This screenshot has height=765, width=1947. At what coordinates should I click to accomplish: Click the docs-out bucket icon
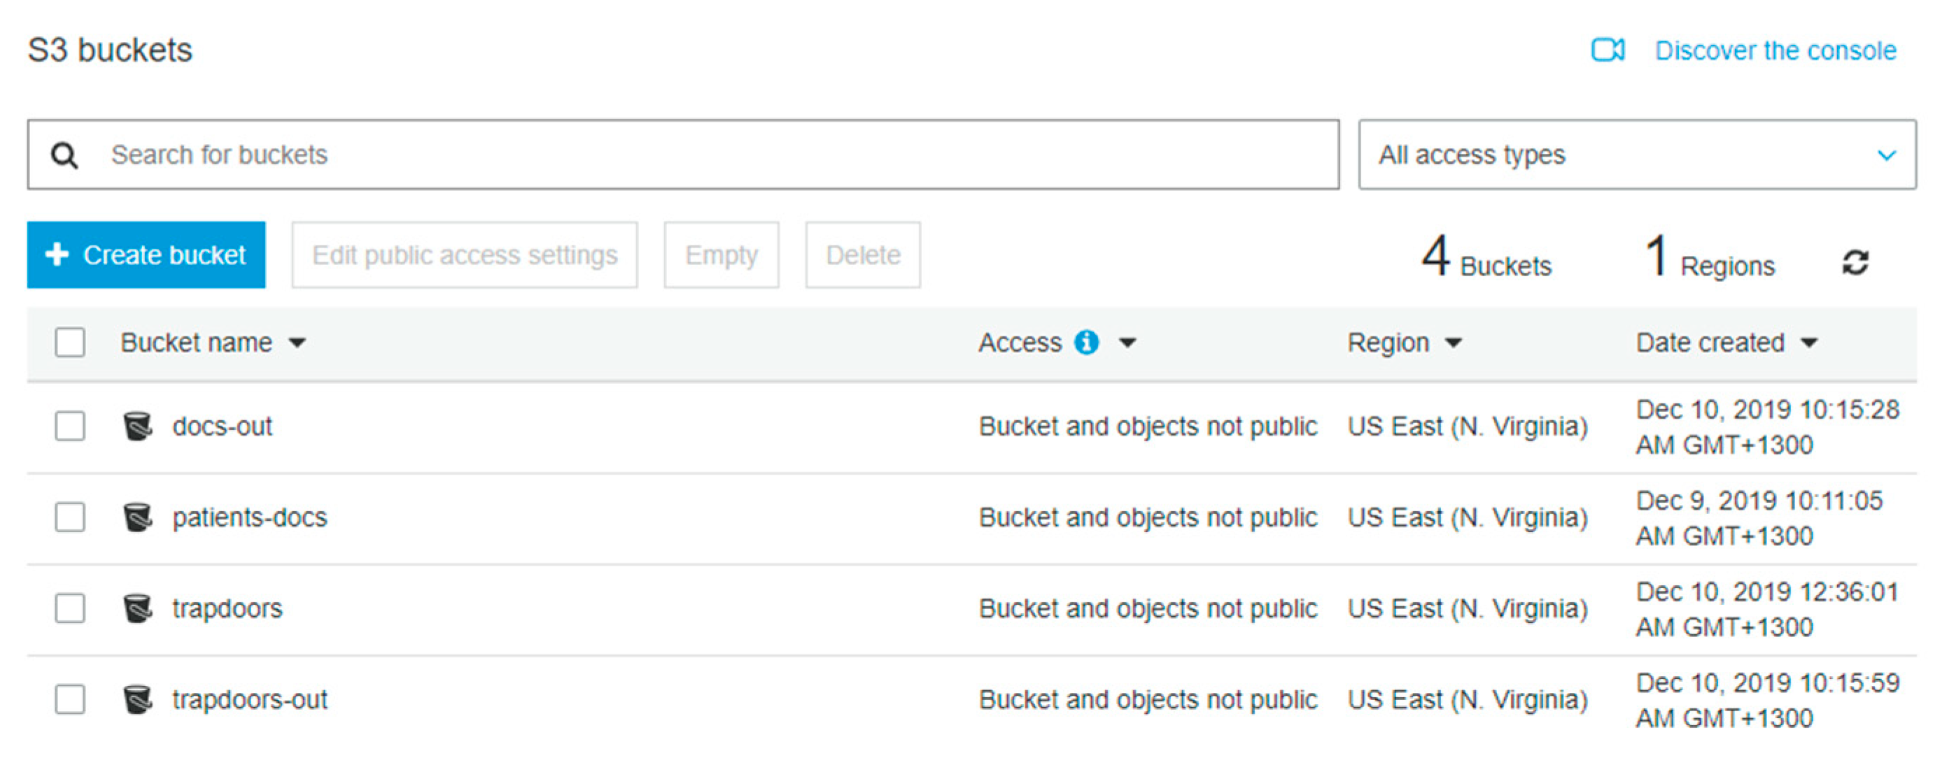coord(138,426)
